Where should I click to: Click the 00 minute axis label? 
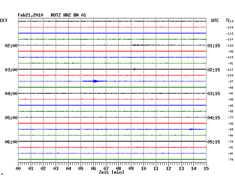(18, 169)
